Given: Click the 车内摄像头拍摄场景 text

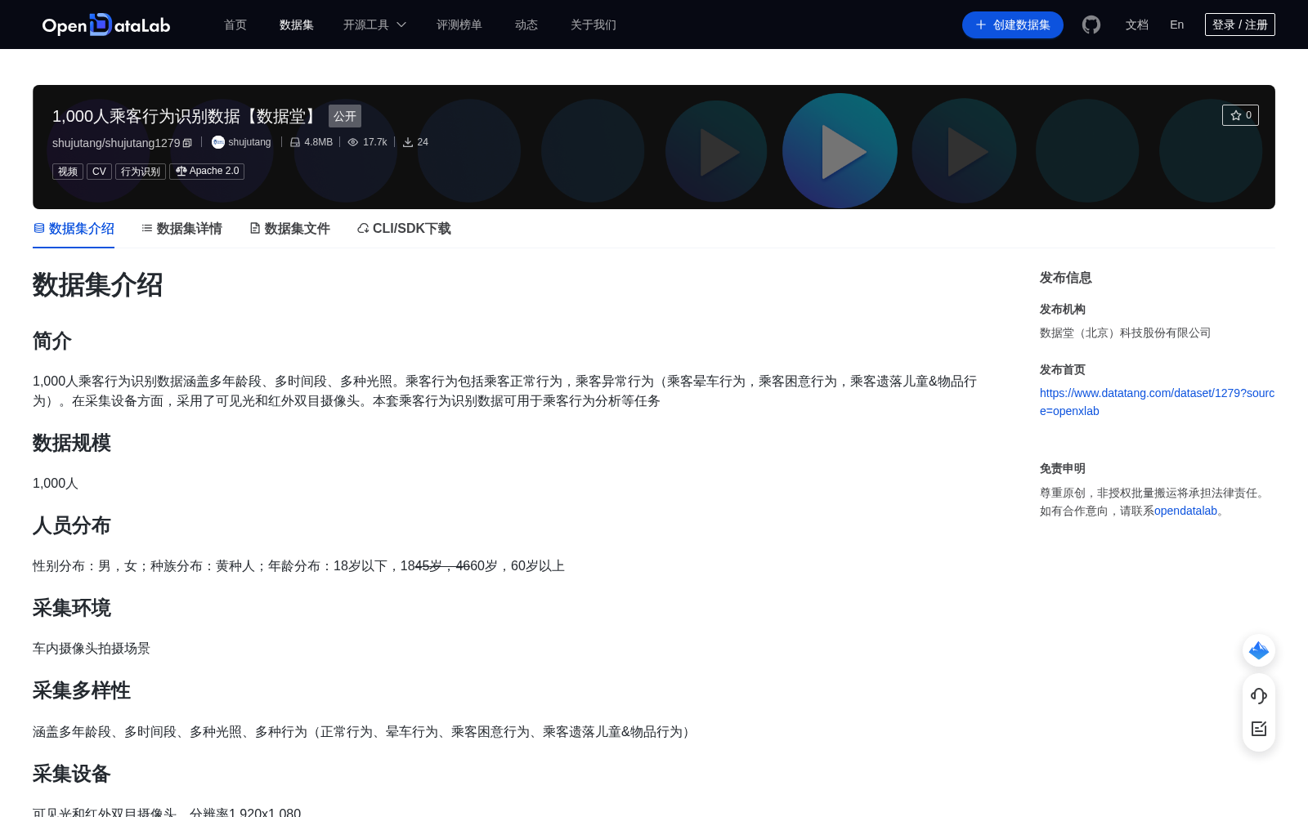Looking at the screenshot, I should click(x=92, y=648).
